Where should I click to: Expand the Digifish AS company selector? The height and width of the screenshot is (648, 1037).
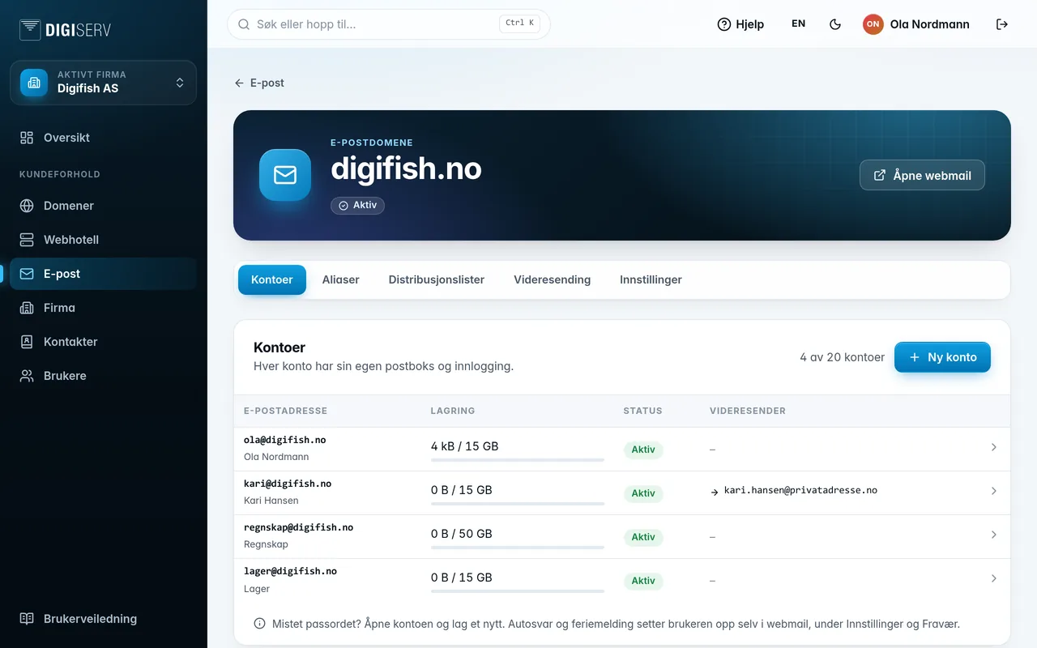click(103, 83)
